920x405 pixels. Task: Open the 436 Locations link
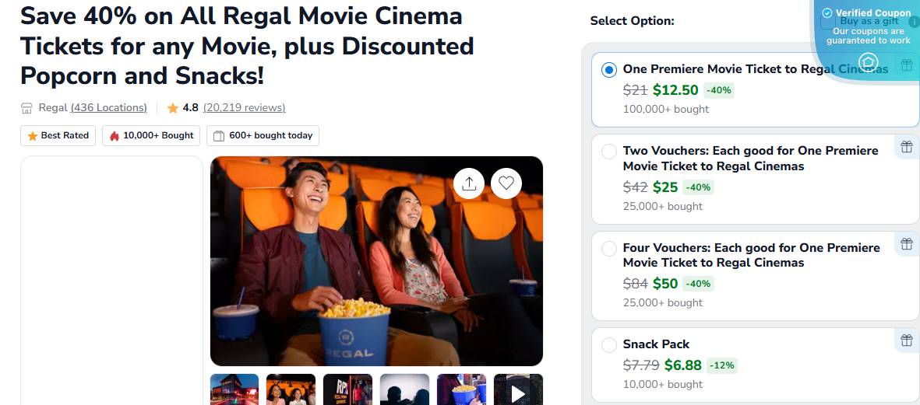(x=108, y=107)
